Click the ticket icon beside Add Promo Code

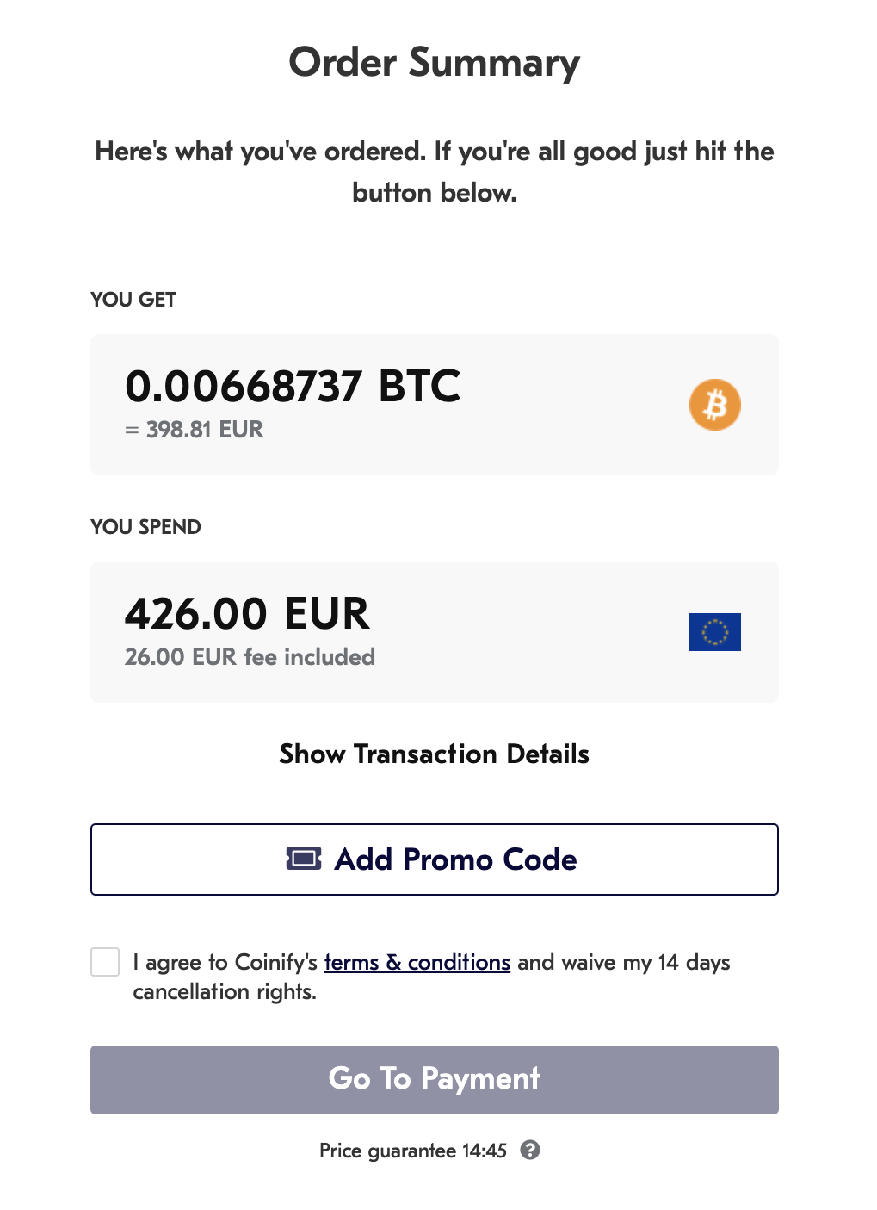pyautogui.click(x=304, y=859)
